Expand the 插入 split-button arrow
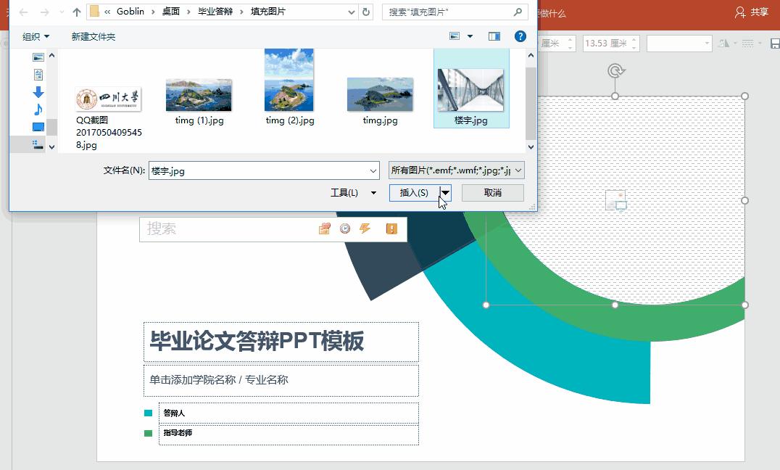Screen dimensions: 780x470 [x=445, y=193]
